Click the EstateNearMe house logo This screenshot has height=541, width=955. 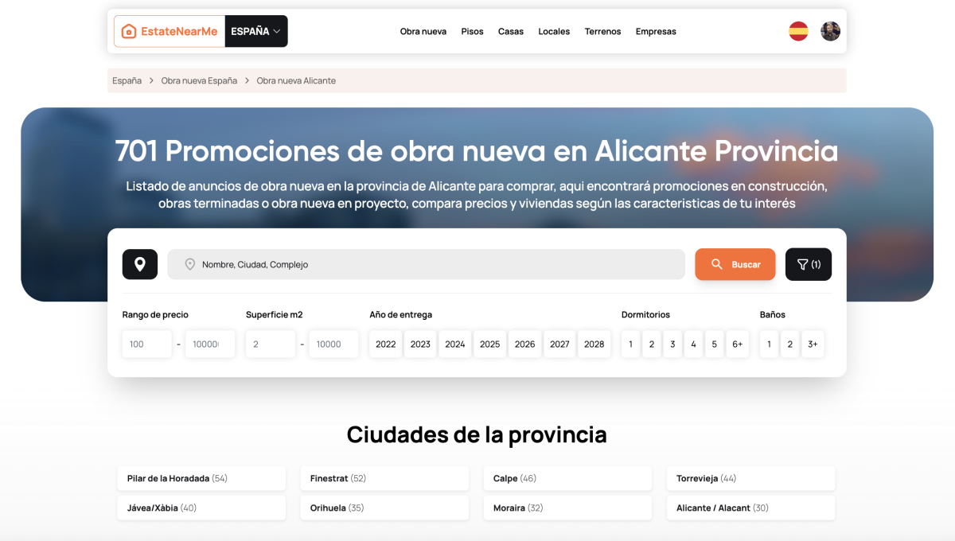tap(170, 31)
